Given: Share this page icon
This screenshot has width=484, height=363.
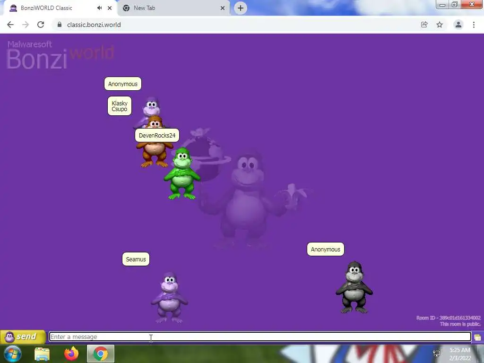Looking at the screenshot, I should (x=424, y=25).
